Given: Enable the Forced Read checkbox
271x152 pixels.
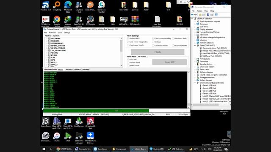Looking at the screenshot, I should pyautogui.click(x=128, y=62).
